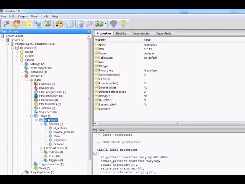
Task: Select FTS Templates (0) node
Action: tap(50, 104)
